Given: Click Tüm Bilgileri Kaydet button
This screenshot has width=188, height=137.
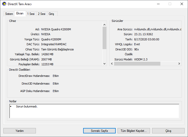Looking at the screenshot, I should pyautogui.click(x=134, y=131).
